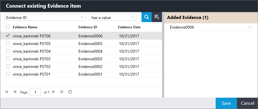Viewport: 258px width, 109px height.
Task: Uncheck vince_kaminski PST06 checkbox
Action: (8, 36)
